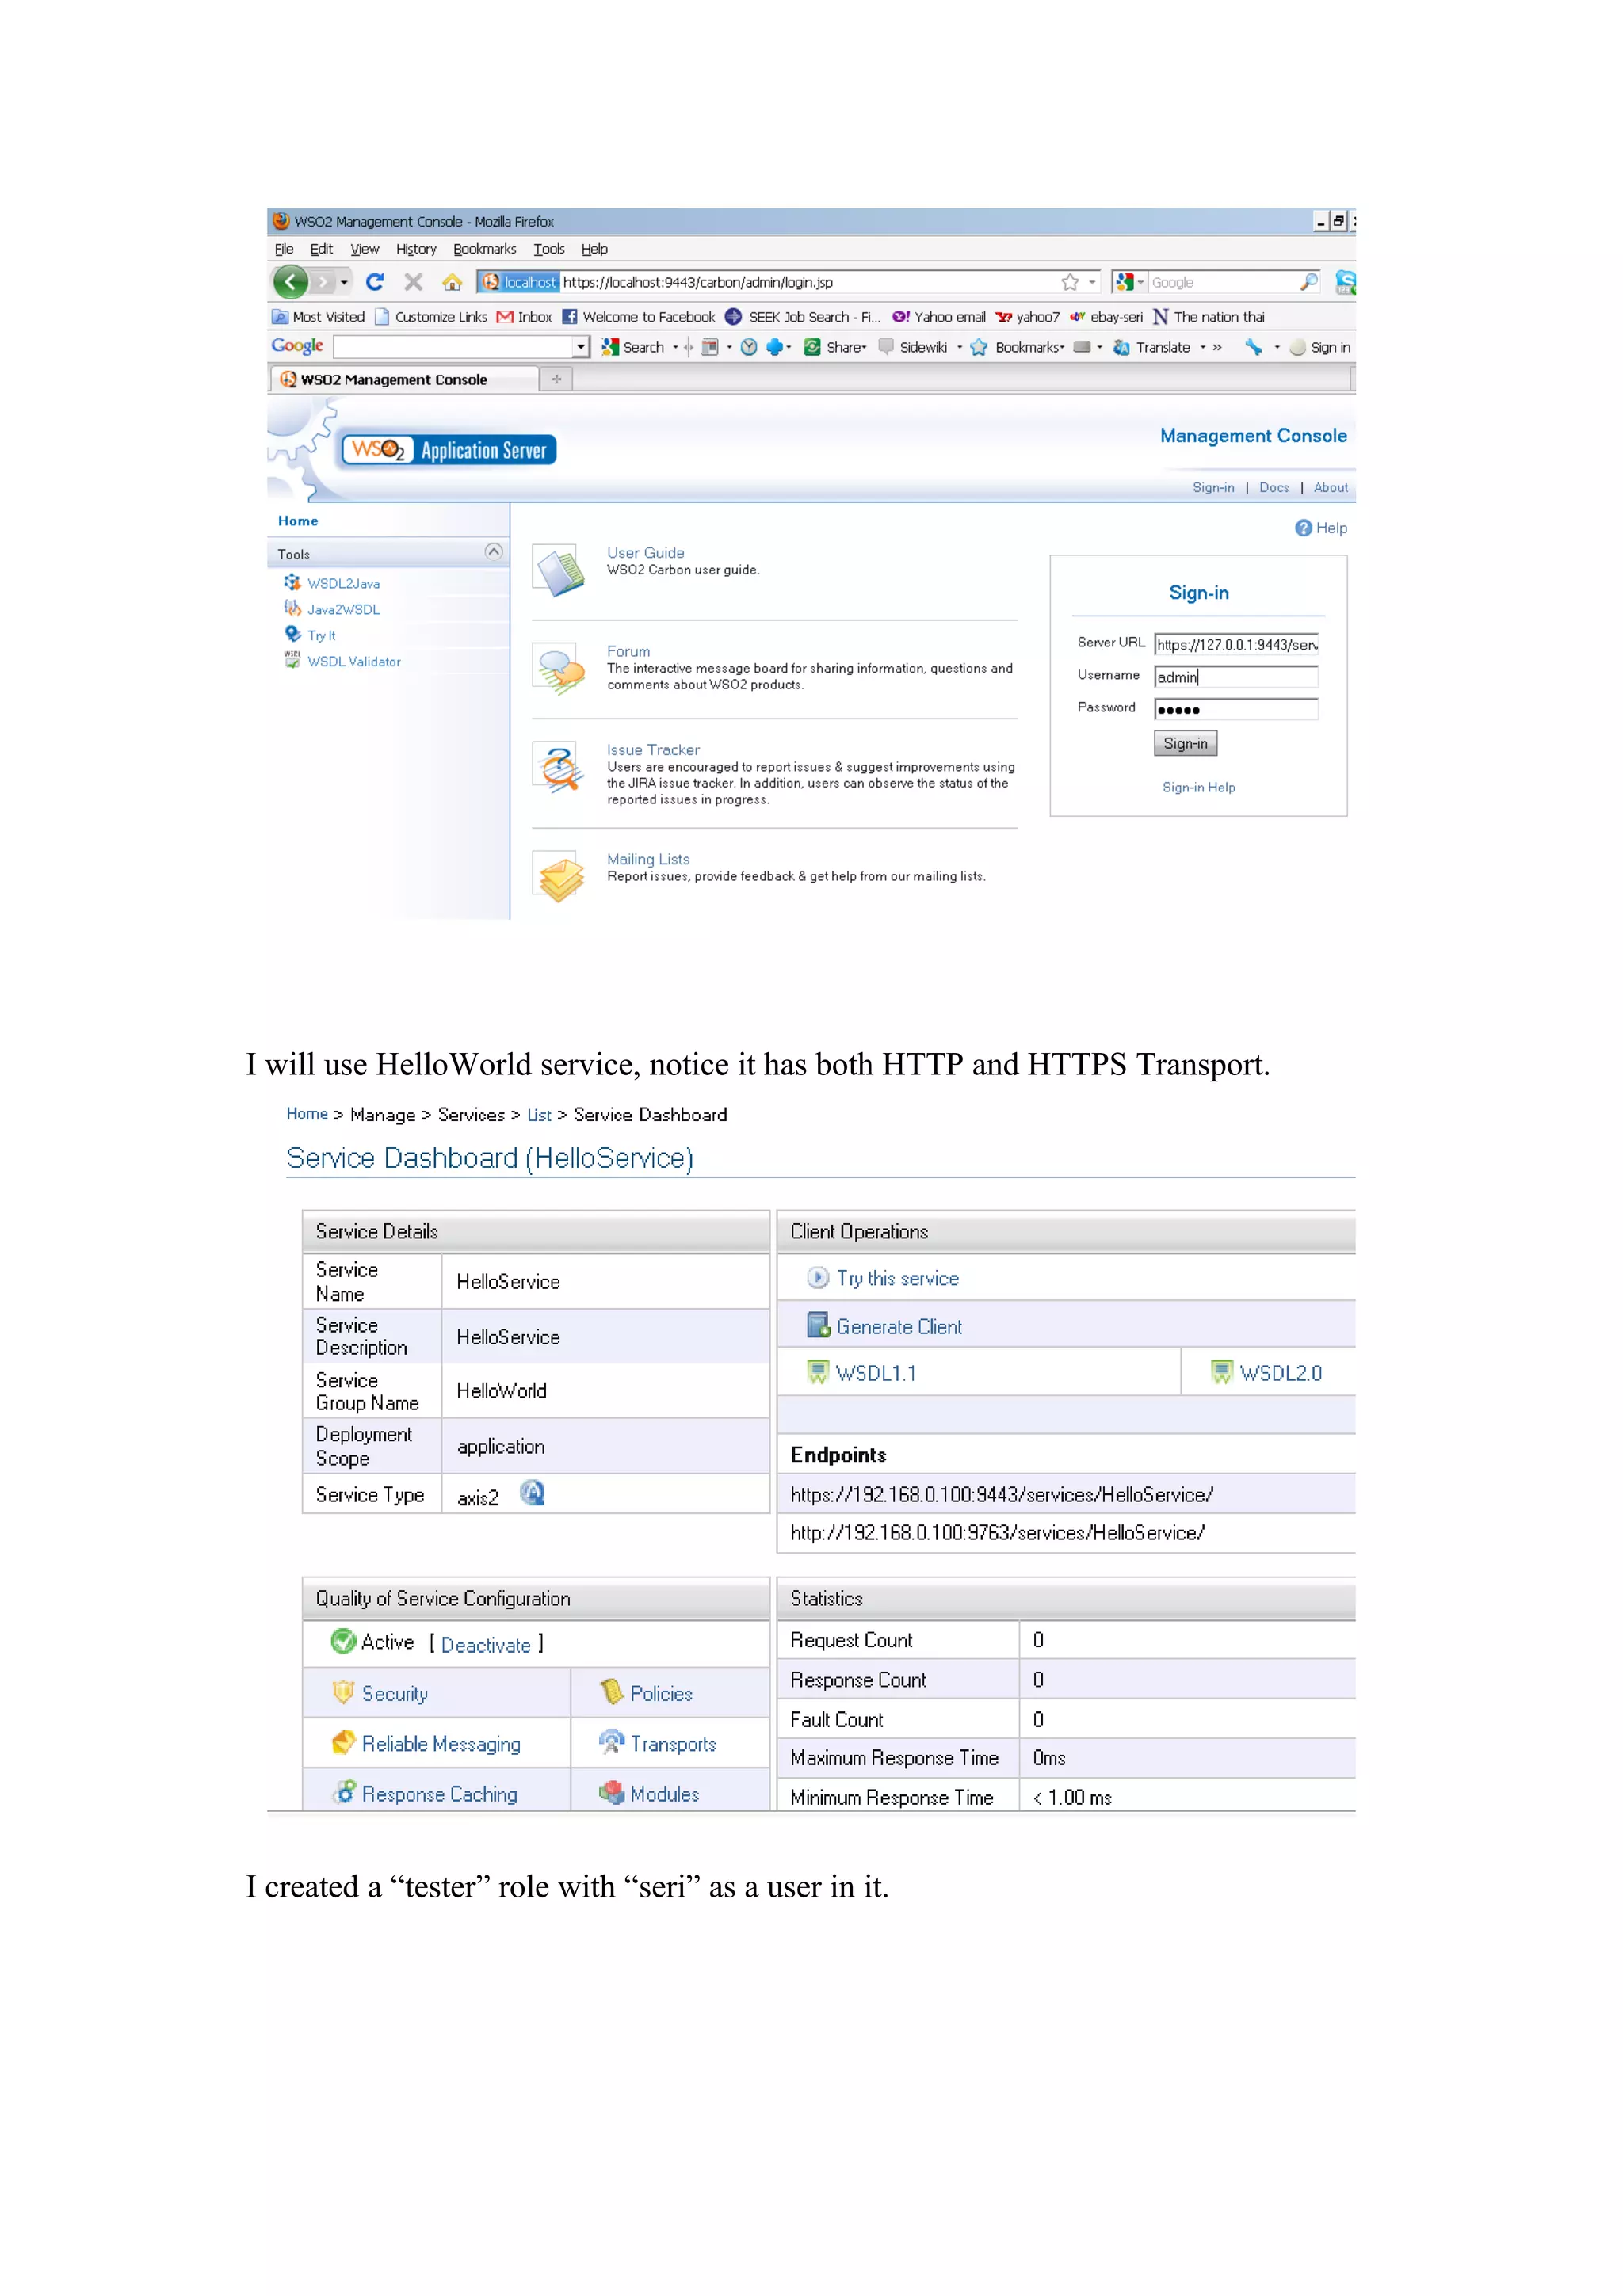Click the WSDL1.1 document icon
Screen dimensions: 1623x2296
click(818, 1372)
